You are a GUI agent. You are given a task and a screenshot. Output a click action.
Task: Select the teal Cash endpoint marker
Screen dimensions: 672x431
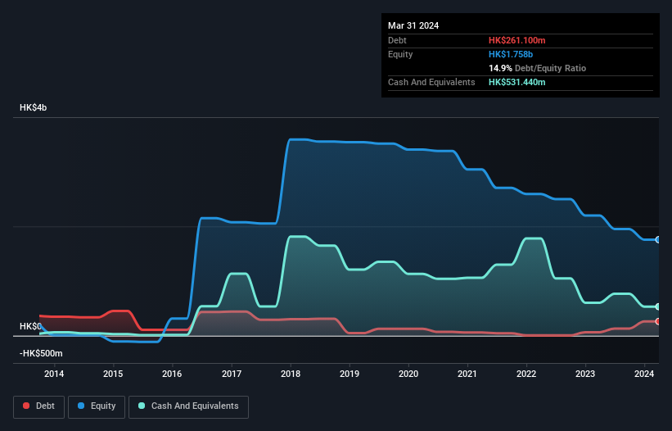coord(658,306)
